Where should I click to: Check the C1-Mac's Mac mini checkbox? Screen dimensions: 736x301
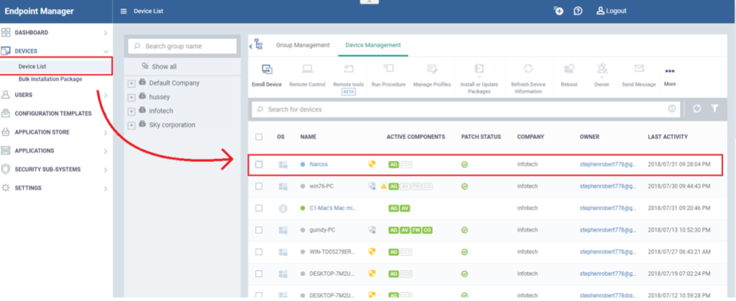point(259,209)
